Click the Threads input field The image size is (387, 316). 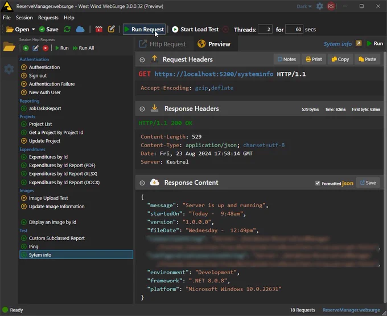click(x=265, y=30)
